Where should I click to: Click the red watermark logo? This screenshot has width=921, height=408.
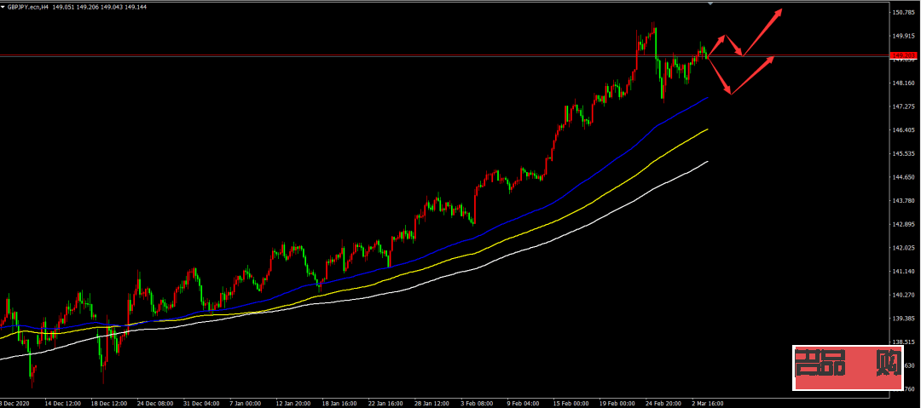tap(848, 367)
